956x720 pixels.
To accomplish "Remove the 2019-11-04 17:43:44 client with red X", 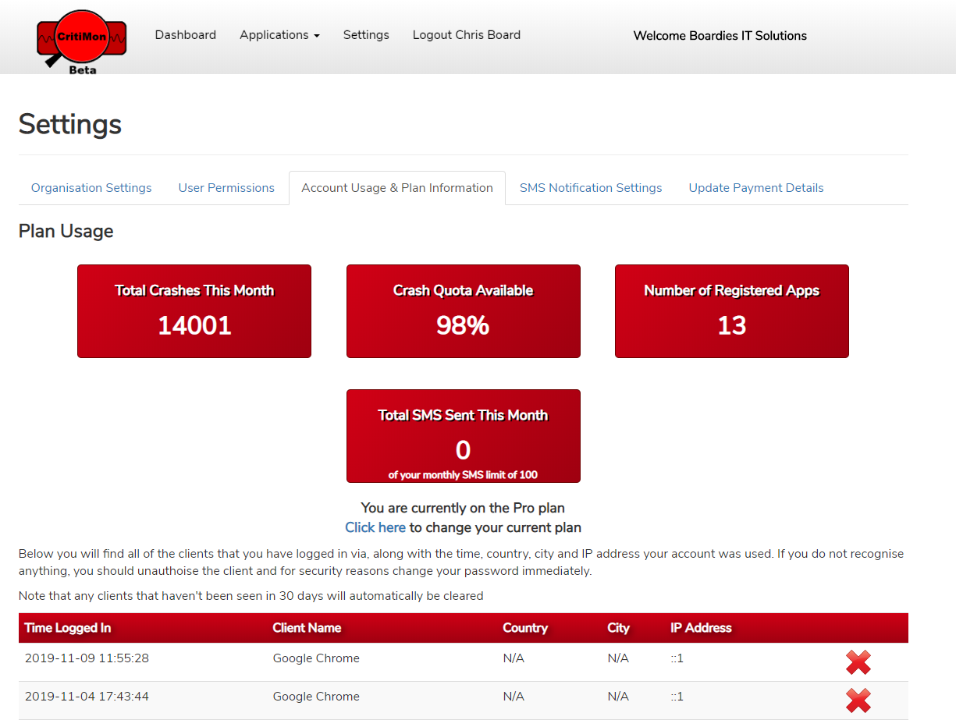I will (x=858, y=700).
